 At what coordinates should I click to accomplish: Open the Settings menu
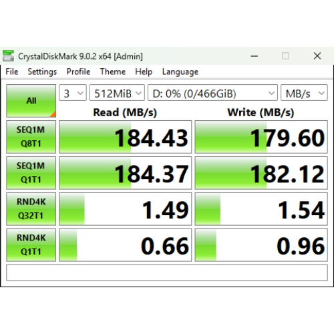42,71
